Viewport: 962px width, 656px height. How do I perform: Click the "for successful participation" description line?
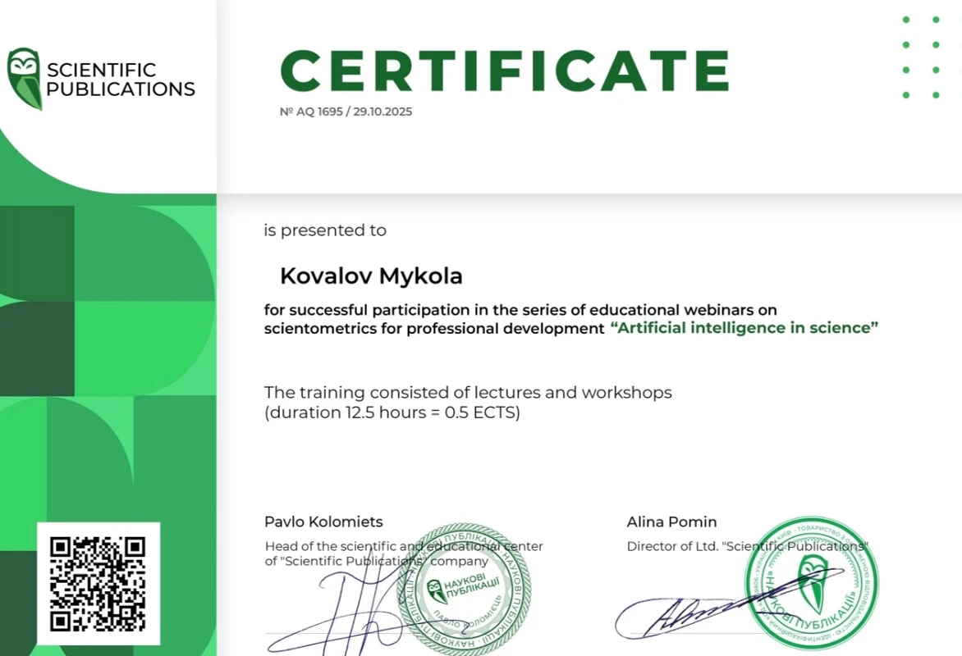click(520, 310)
